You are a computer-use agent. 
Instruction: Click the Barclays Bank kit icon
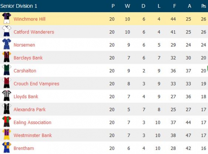coord(6,57)
